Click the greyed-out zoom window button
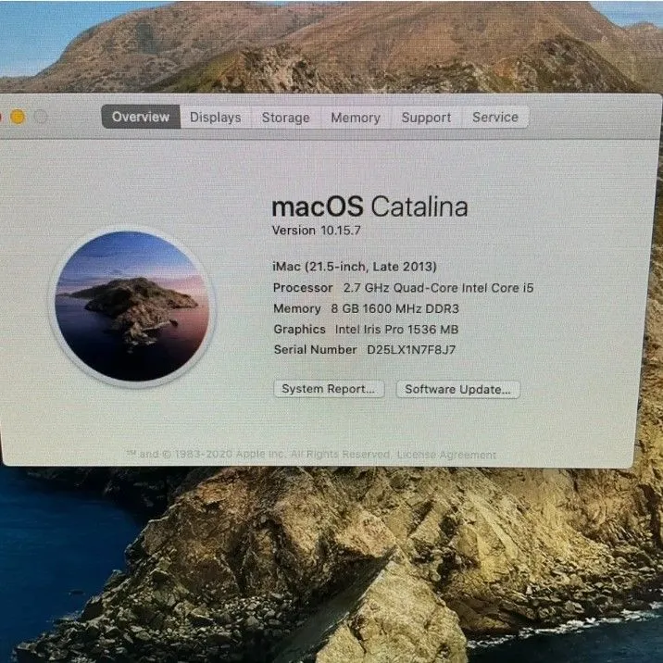 (41, 117)
